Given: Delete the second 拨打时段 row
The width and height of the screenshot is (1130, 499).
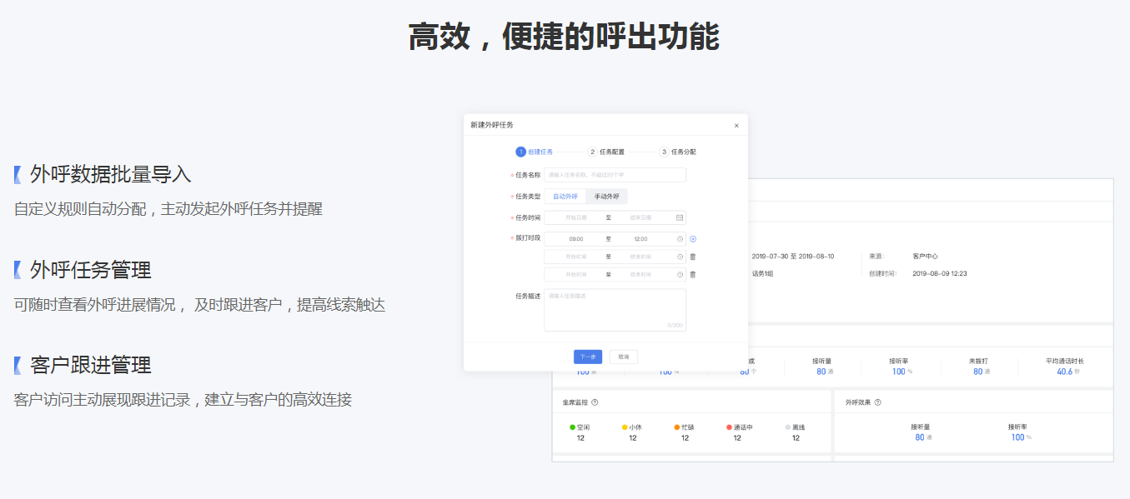Looking at the screenshot, I should click(693, 257).
